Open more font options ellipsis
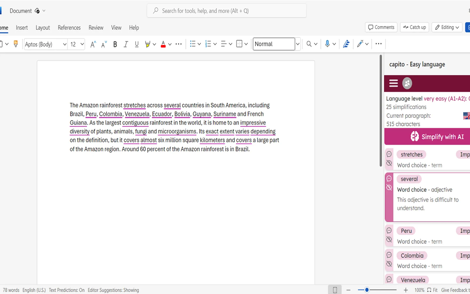Screen dimensions: 470x294 tap(179, 44)
